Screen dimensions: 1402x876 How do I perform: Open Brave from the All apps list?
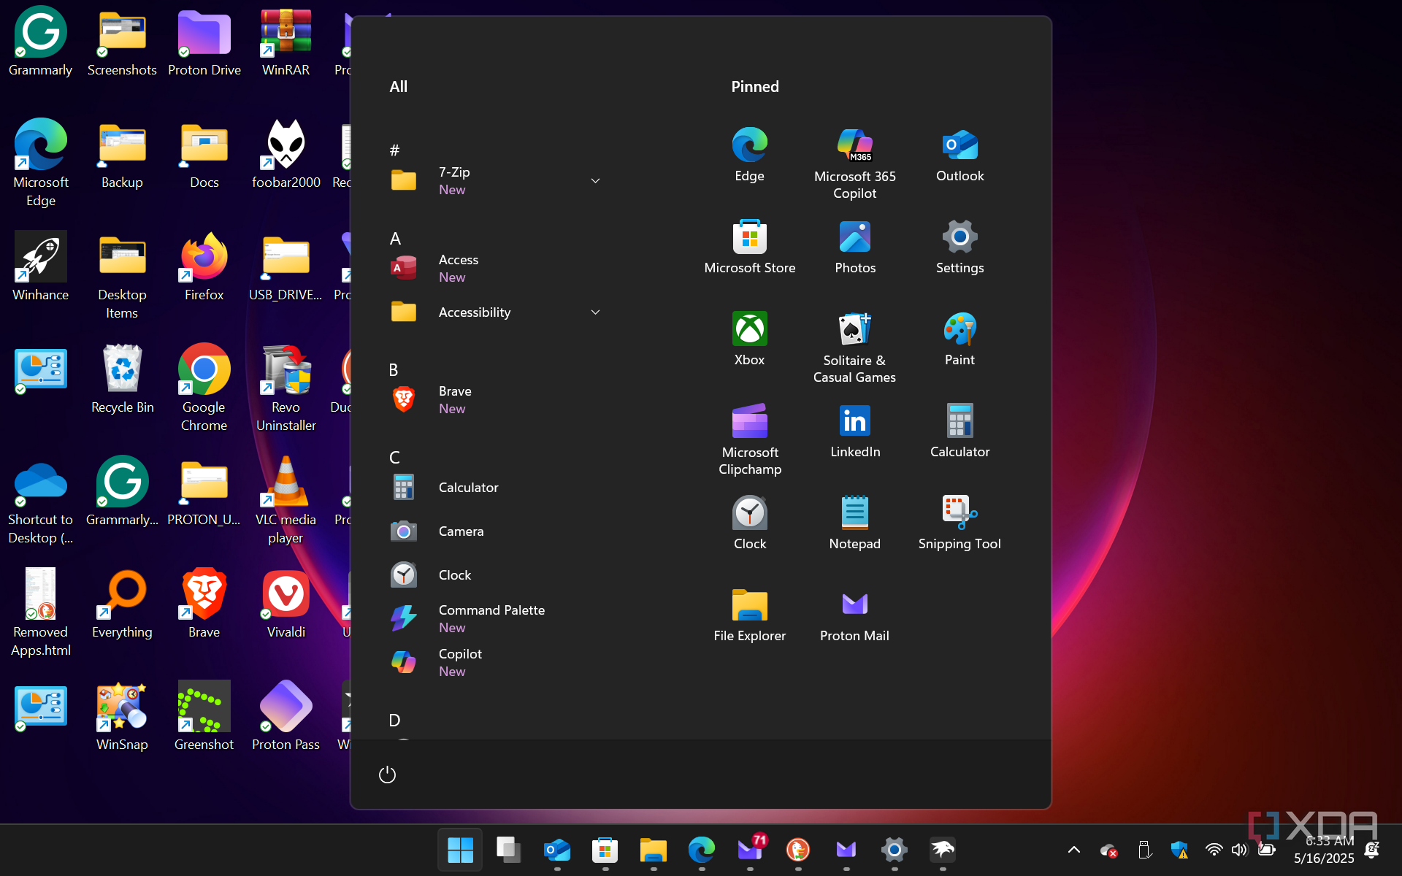point(454,399)
